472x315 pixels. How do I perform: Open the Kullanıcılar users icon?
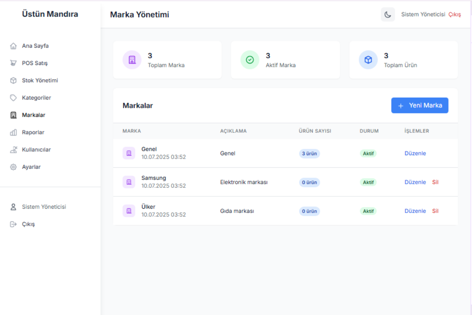point(13,150)
